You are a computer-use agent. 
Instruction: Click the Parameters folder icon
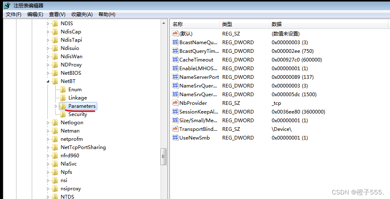pos(63,106)
